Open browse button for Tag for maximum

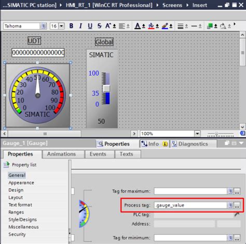click(x=237, y=191)
